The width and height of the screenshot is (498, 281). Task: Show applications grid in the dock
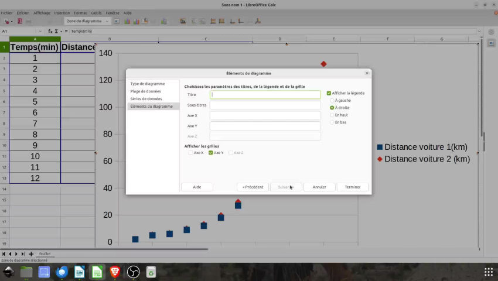(488, 272)
